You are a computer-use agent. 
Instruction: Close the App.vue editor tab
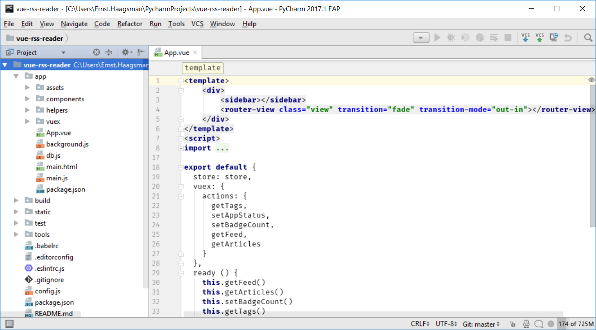point(195,53)
